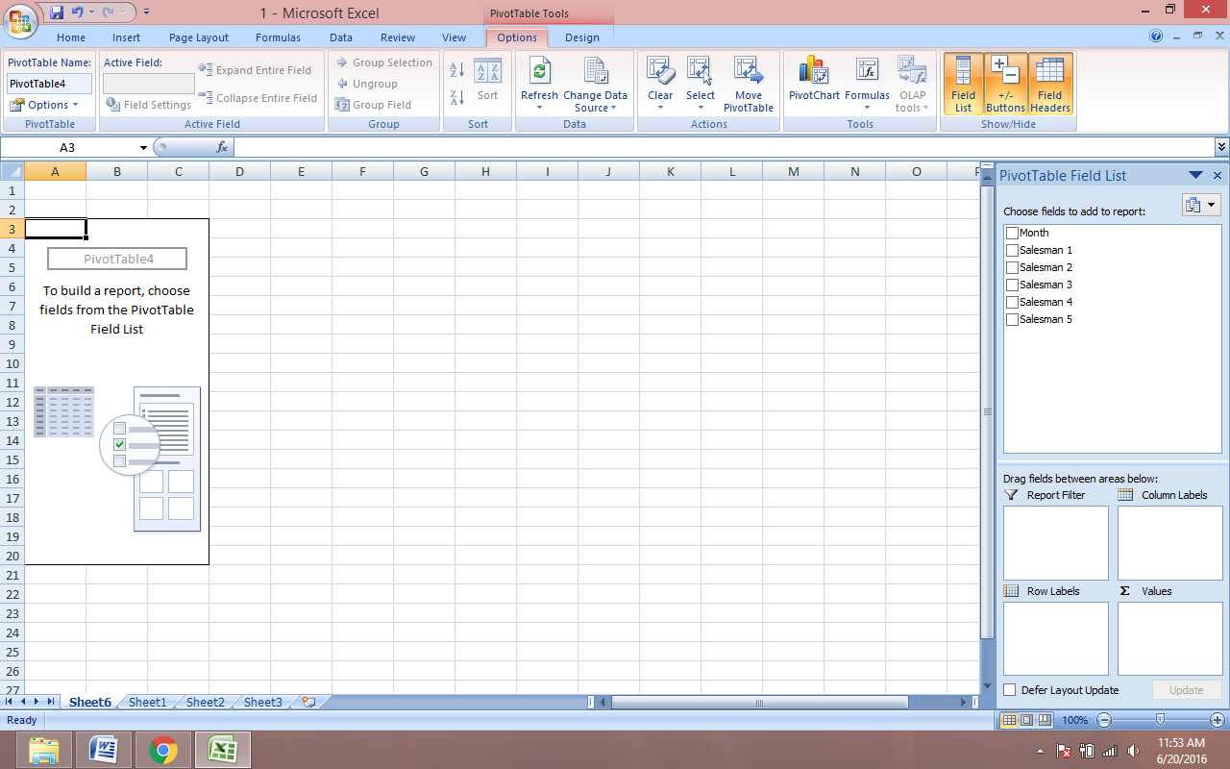Viewport: 1230px width, 769px height.
Task: Toggle the +/- Buttons display
Action: tap(1005, 83)
